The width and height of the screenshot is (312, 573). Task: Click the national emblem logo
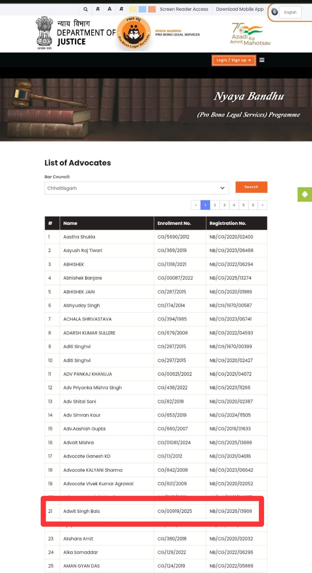pyautogui.click(x=44, y=32)
